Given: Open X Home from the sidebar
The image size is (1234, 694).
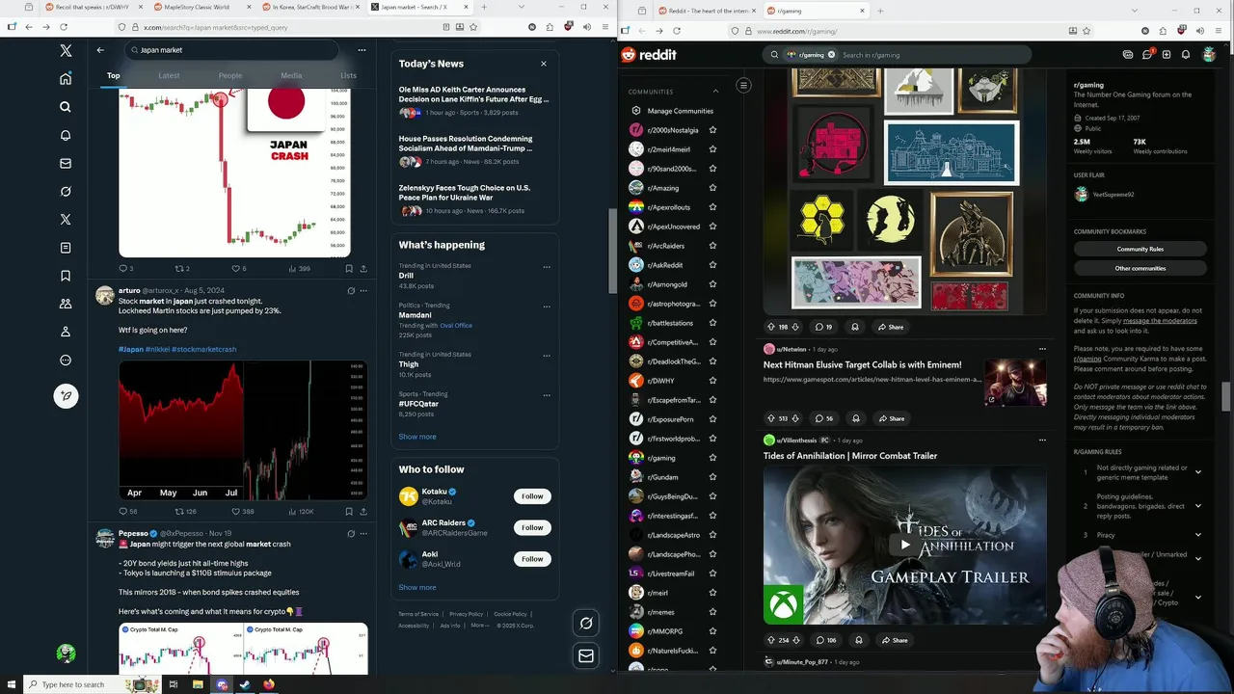Looking at the screenshot, I should [66, 79].
